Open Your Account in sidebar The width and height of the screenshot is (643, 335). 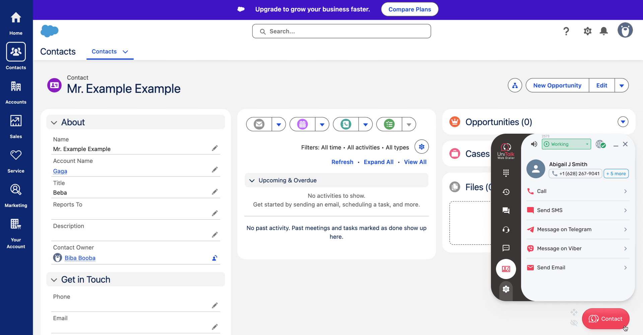tap(16, 233)
